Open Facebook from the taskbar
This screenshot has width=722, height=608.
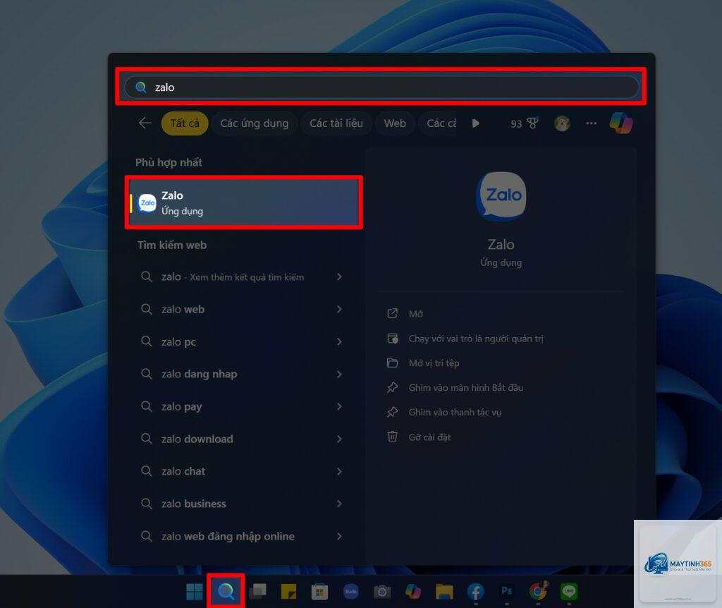(x=476, y=591)
